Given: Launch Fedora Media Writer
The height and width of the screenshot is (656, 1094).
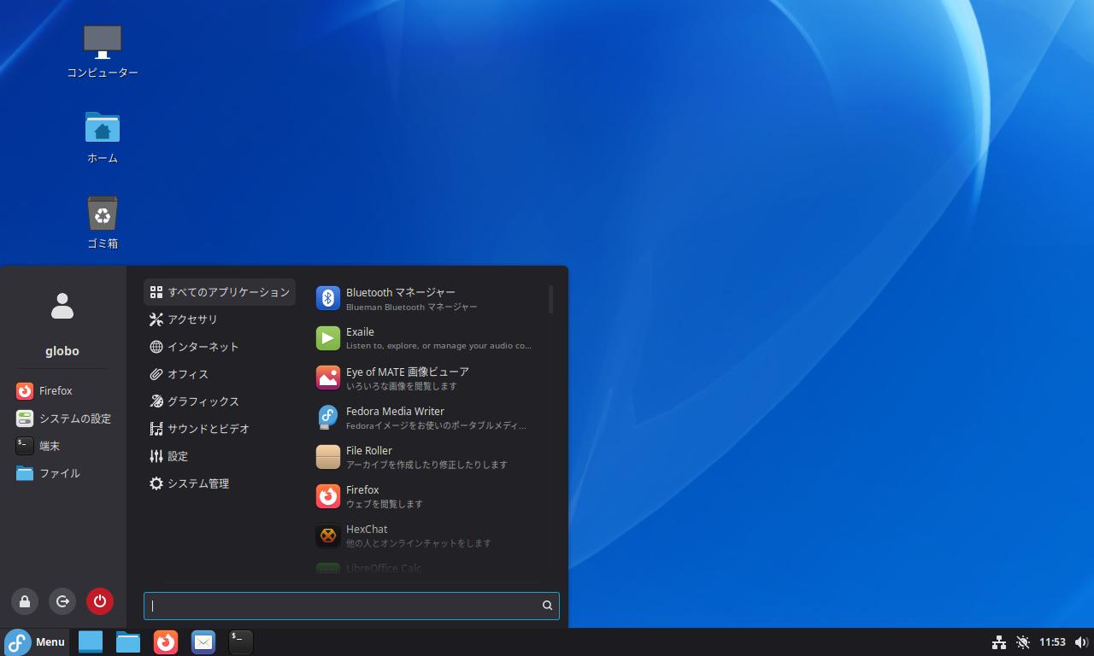Looking at the screenshot, I should [395, 417].
